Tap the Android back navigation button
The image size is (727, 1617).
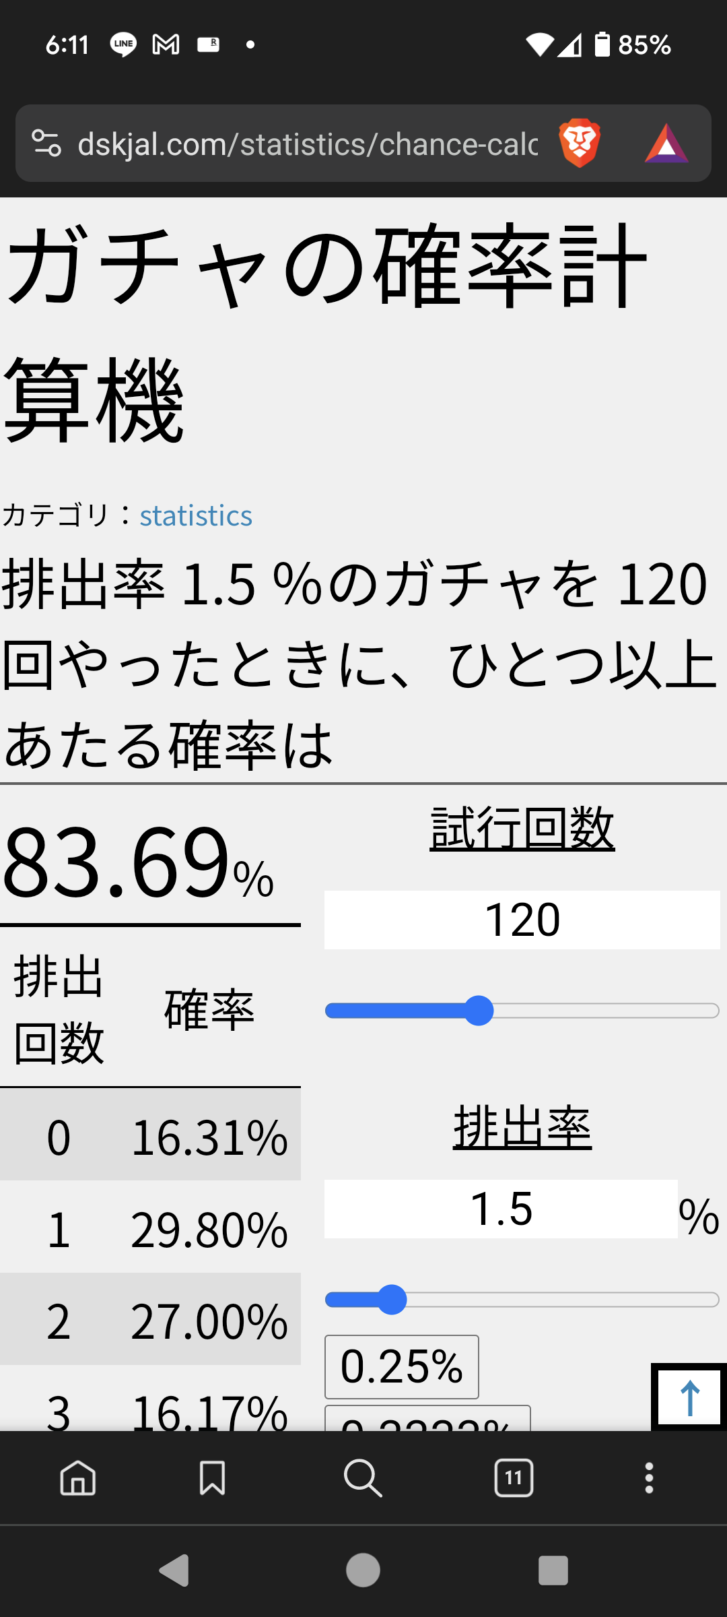pos(174,1571)
